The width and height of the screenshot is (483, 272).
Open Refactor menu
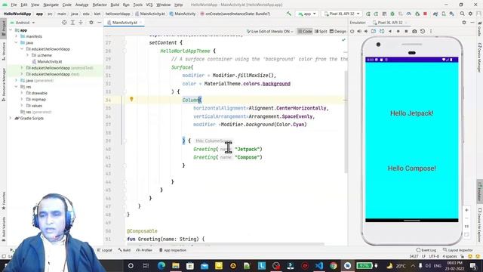point(100,5)
